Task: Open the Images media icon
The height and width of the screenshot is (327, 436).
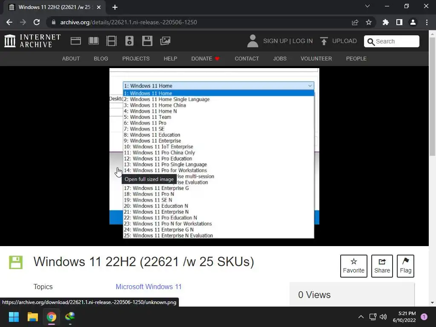Action: (165, 41)
